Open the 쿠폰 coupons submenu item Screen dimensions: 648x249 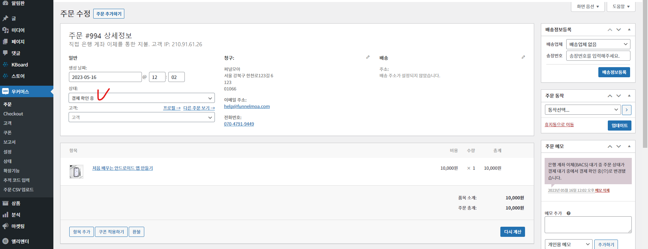click(x=7, y=133)
